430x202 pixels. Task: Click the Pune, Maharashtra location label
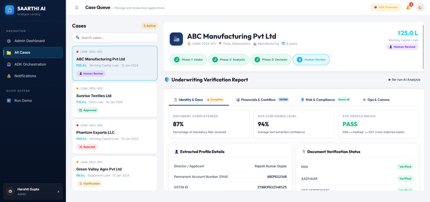click(236, 44)
